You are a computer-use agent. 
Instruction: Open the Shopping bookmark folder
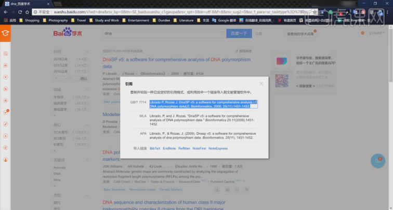tap(29, 21)
